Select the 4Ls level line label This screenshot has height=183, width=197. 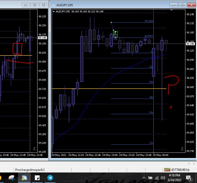pos(151,97)
